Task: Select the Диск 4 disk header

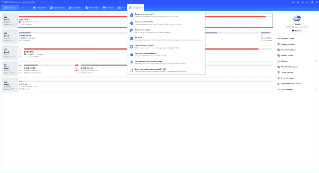Action: click(10, 85)
